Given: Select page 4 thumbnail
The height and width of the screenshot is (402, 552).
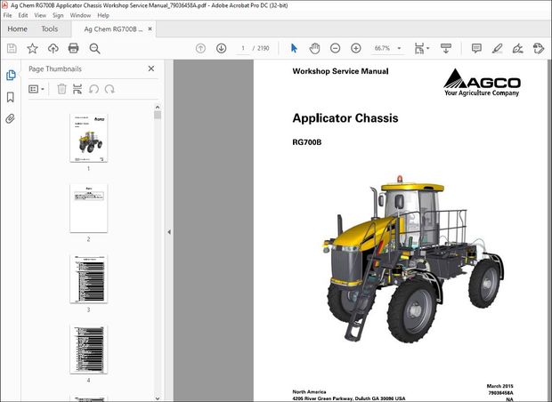Looking at the screenshot, I should [x=88, y=350].
